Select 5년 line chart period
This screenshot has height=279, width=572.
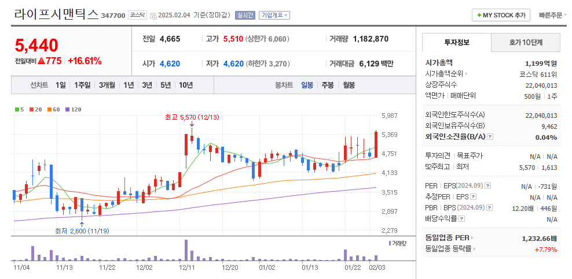coord(165,85)
